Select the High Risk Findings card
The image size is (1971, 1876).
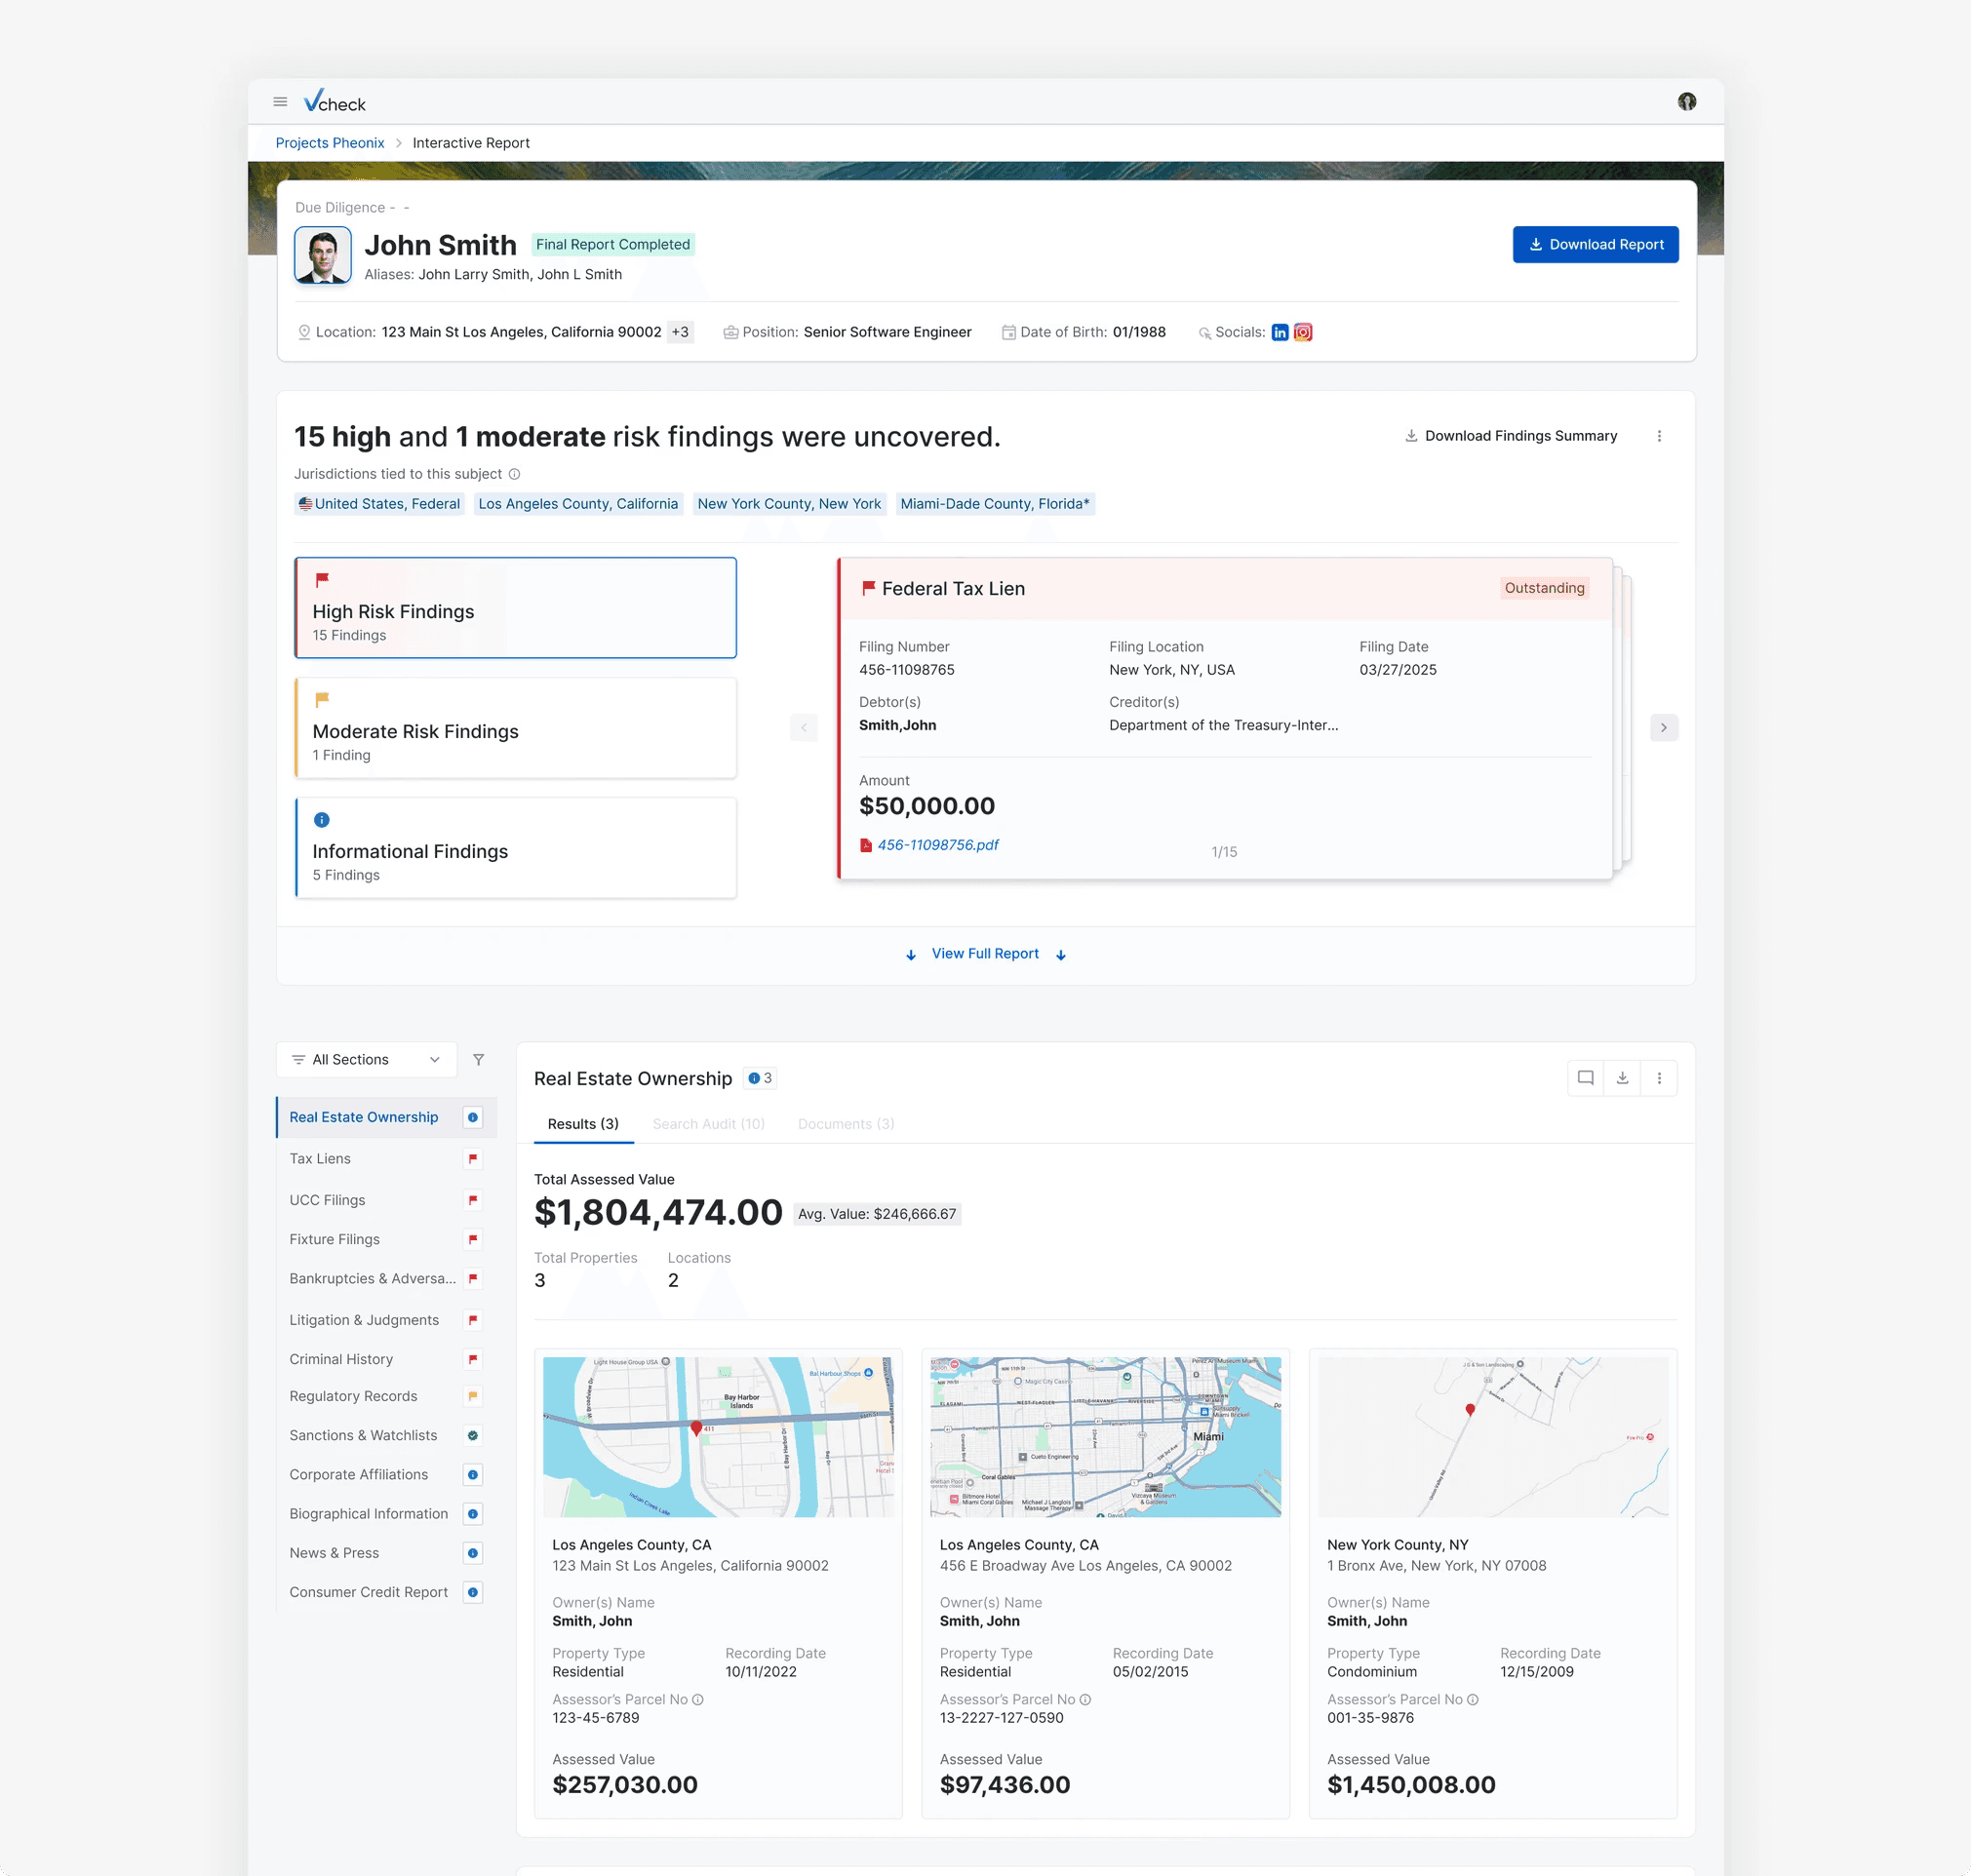(515, 608)
